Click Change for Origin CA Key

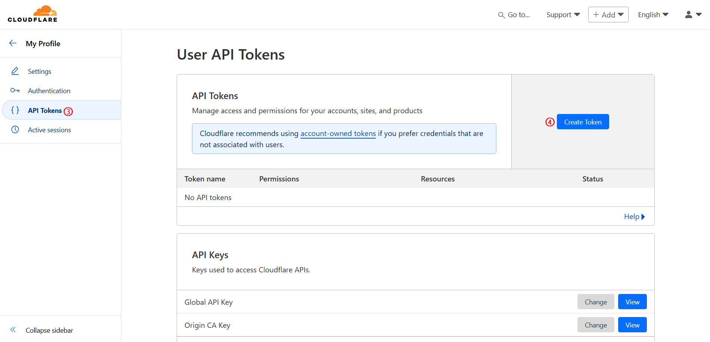[x=596, y=325]
